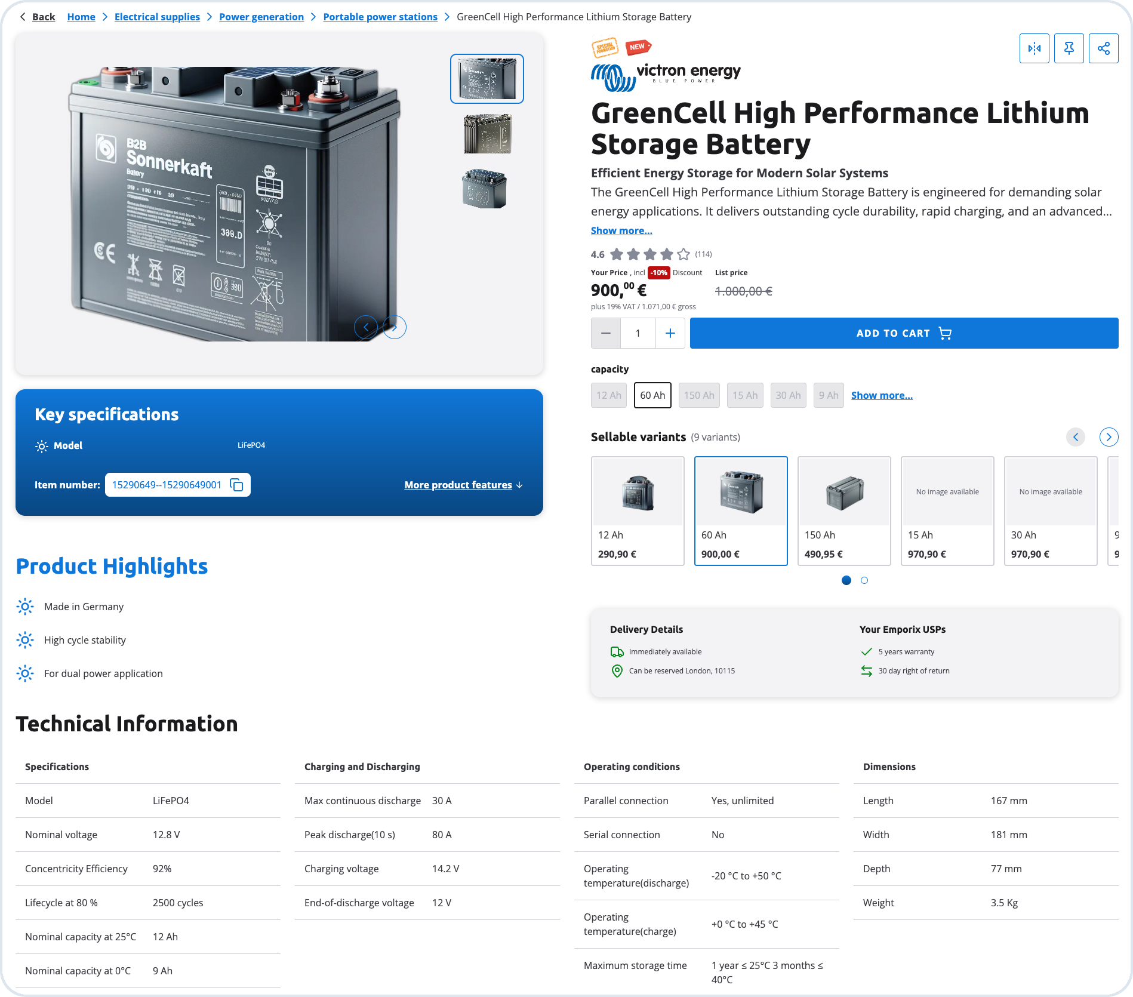Decrease quantity with minus button
The width and height of the screenshot is (1133, 997).
coord(606,333)
